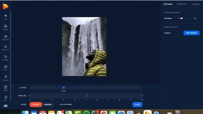This screenshot has height=114, width=203.
Task: Click the Duration value field
Action: pyautogui.click(x=195, y=18)
